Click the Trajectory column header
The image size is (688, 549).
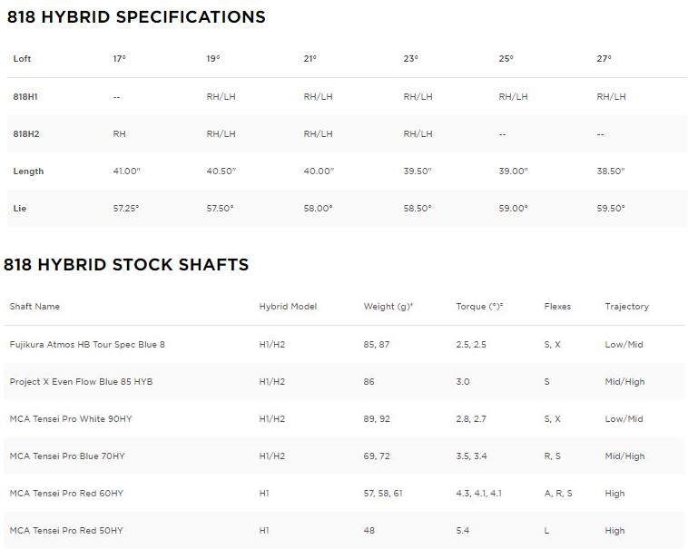pyautogui.click(x=626, y=306)
